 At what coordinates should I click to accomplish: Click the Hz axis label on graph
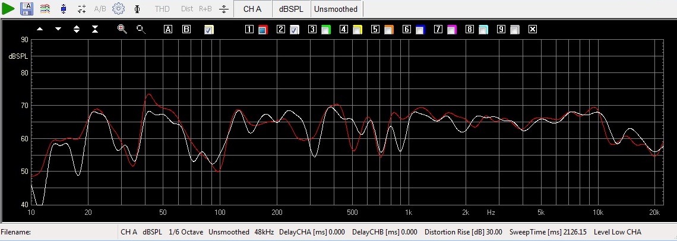pyautogui.click(x=491, y=213)
